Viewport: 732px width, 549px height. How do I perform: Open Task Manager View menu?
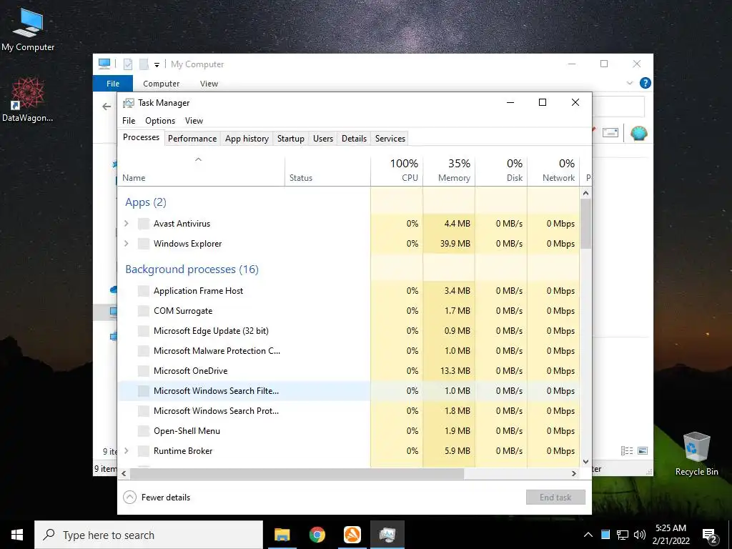click(194, 121)
